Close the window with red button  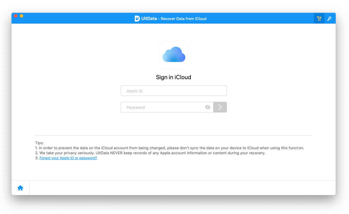point(16,16)
